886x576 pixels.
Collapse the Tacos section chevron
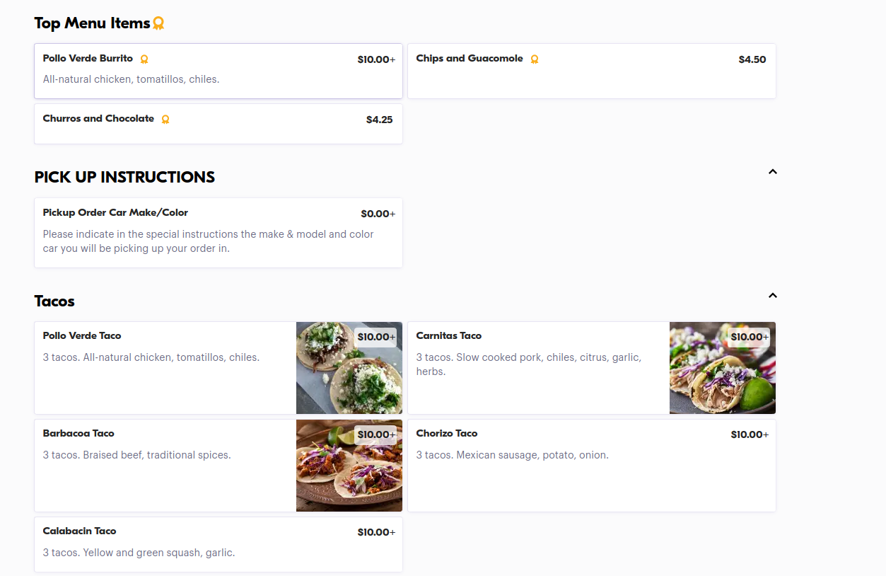click(772, 295)
